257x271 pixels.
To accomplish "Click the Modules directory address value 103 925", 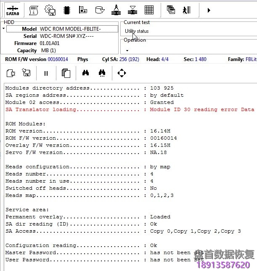I will coord(162,88).
